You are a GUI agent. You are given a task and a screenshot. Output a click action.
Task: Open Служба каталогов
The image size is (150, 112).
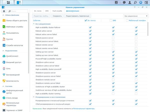[x=13, y=45]
